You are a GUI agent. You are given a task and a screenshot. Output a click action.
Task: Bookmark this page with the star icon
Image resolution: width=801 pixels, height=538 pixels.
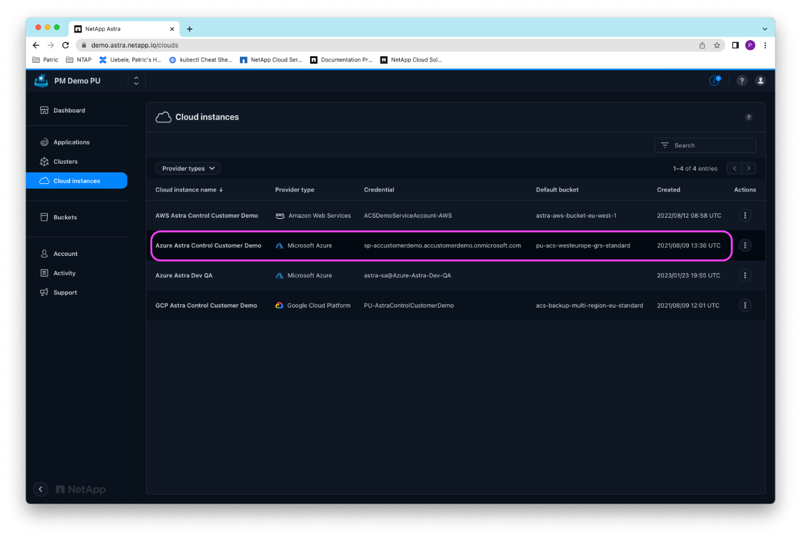tap(717, 45)
